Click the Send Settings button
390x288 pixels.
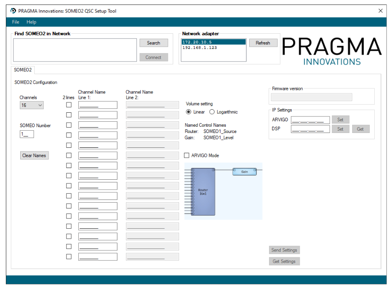point(284,250)
